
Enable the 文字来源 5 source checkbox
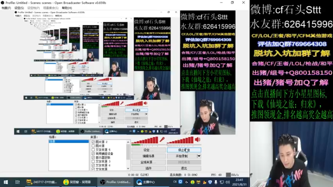coord(93,150)
